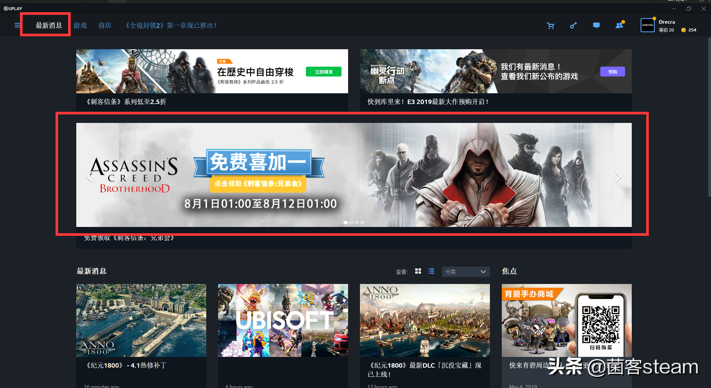This screenshot has height=388, width=711.
Task: Go to the 游戏 tab
Action: 80,25
